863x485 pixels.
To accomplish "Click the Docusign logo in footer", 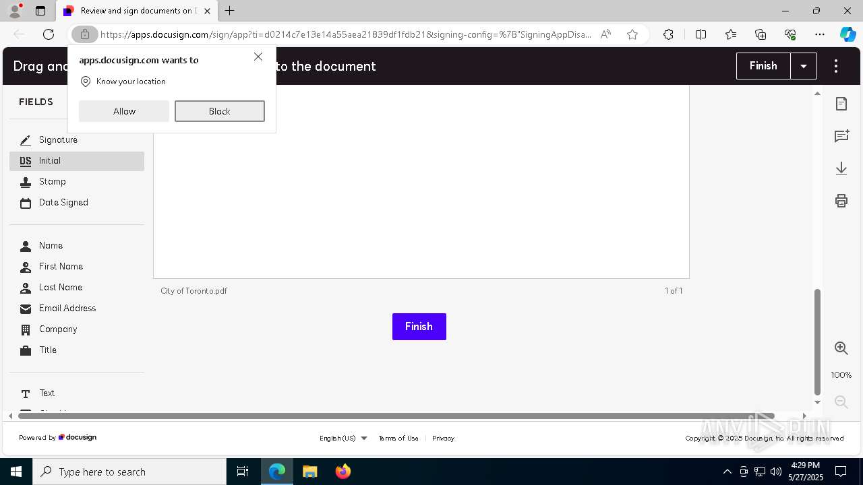I will 78,437.
